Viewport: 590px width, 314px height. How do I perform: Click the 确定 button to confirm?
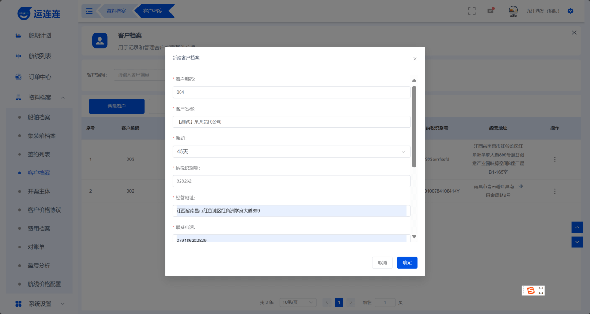pos(407,263)
